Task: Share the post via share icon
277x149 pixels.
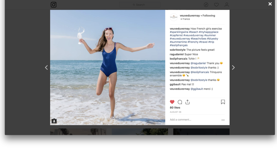Action: pyautogui.click(x=187, y=102)
